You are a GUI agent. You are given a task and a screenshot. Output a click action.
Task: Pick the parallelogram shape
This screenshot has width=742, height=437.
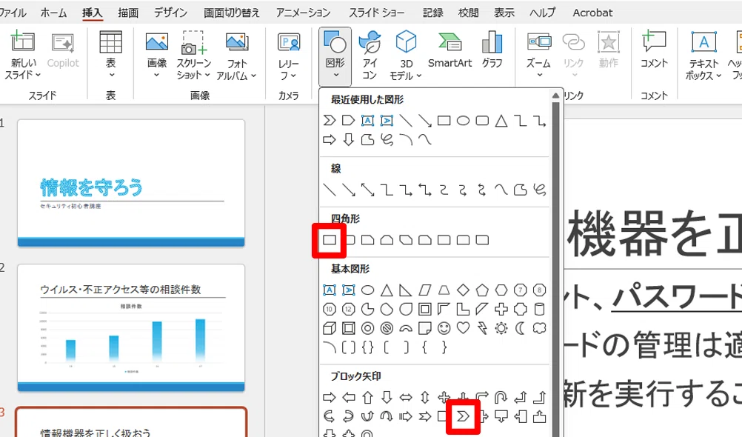click(425, 290)
